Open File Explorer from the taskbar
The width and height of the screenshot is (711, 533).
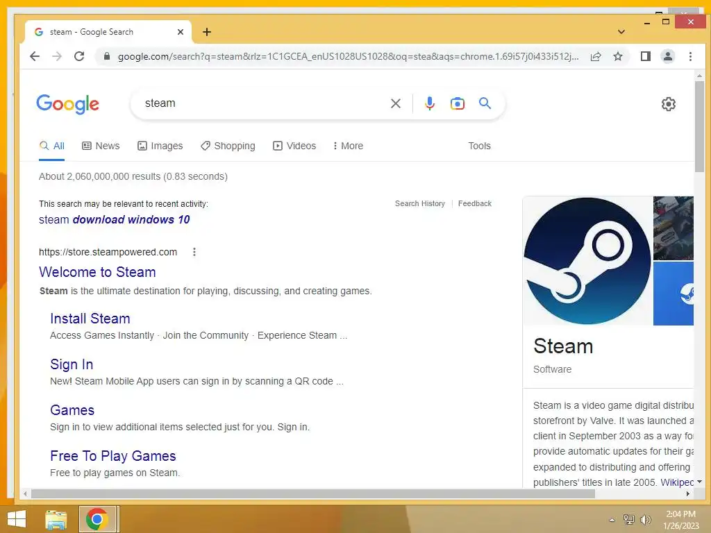pyautogui.click(x=56, y=519)
